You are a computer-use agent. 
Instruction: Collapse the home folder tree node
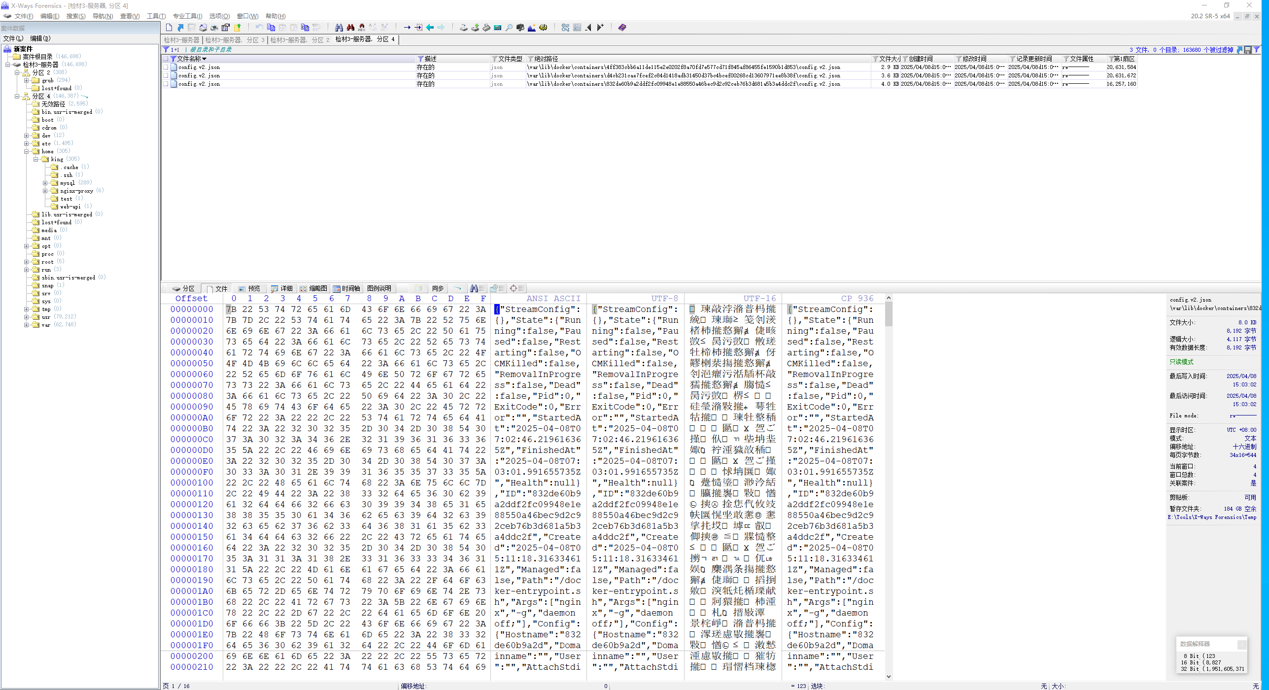[27, 151]
